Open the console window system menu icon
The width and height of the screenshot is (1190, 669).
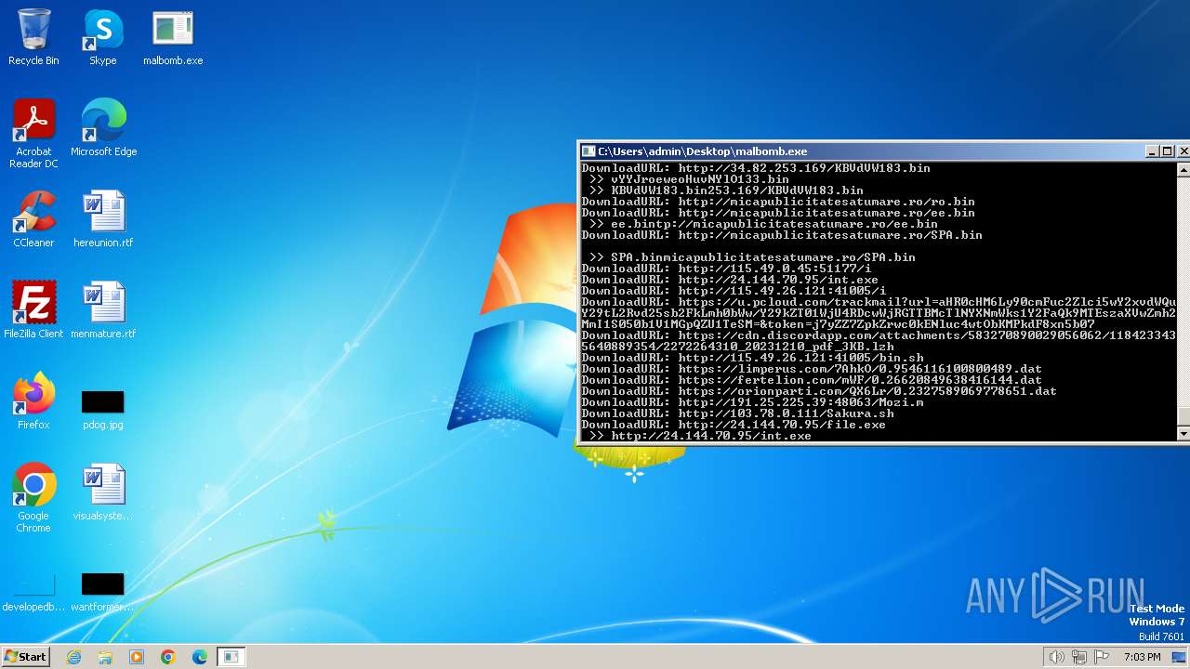(588, 151)
